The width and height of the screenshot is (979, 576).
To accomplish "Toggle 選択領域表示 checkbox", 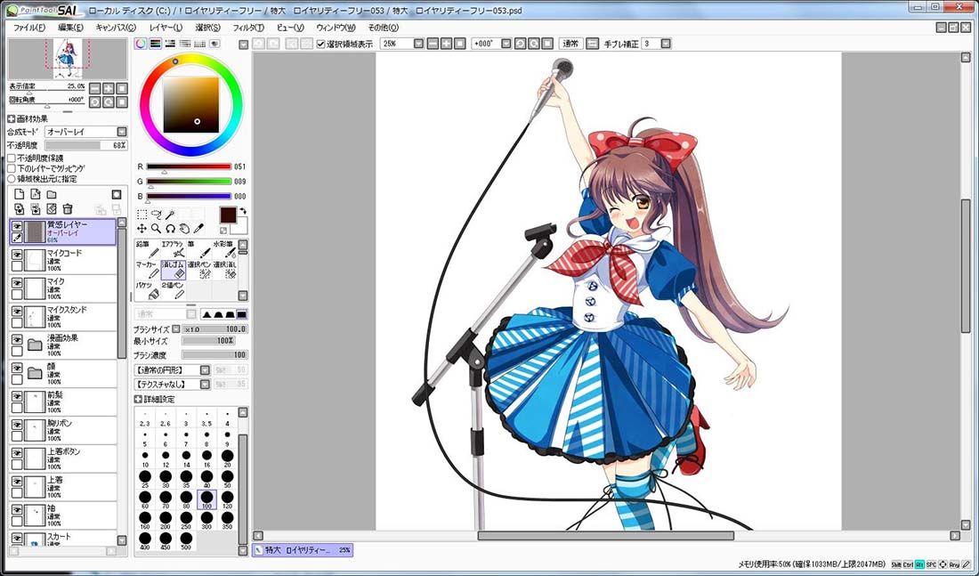I will point(321,44).
